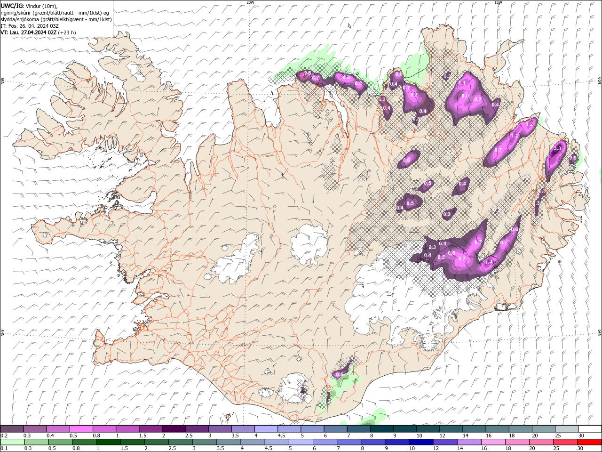602x452 pixels.
Task: Click the 3.5 rain legend swatch
Action: 229,442
